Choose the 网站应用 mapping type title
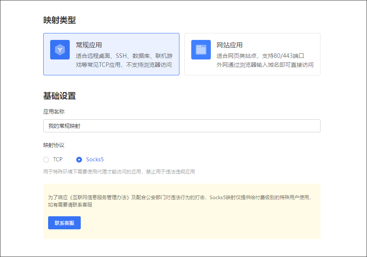This screenshot has width=367, height=257. 230,45
